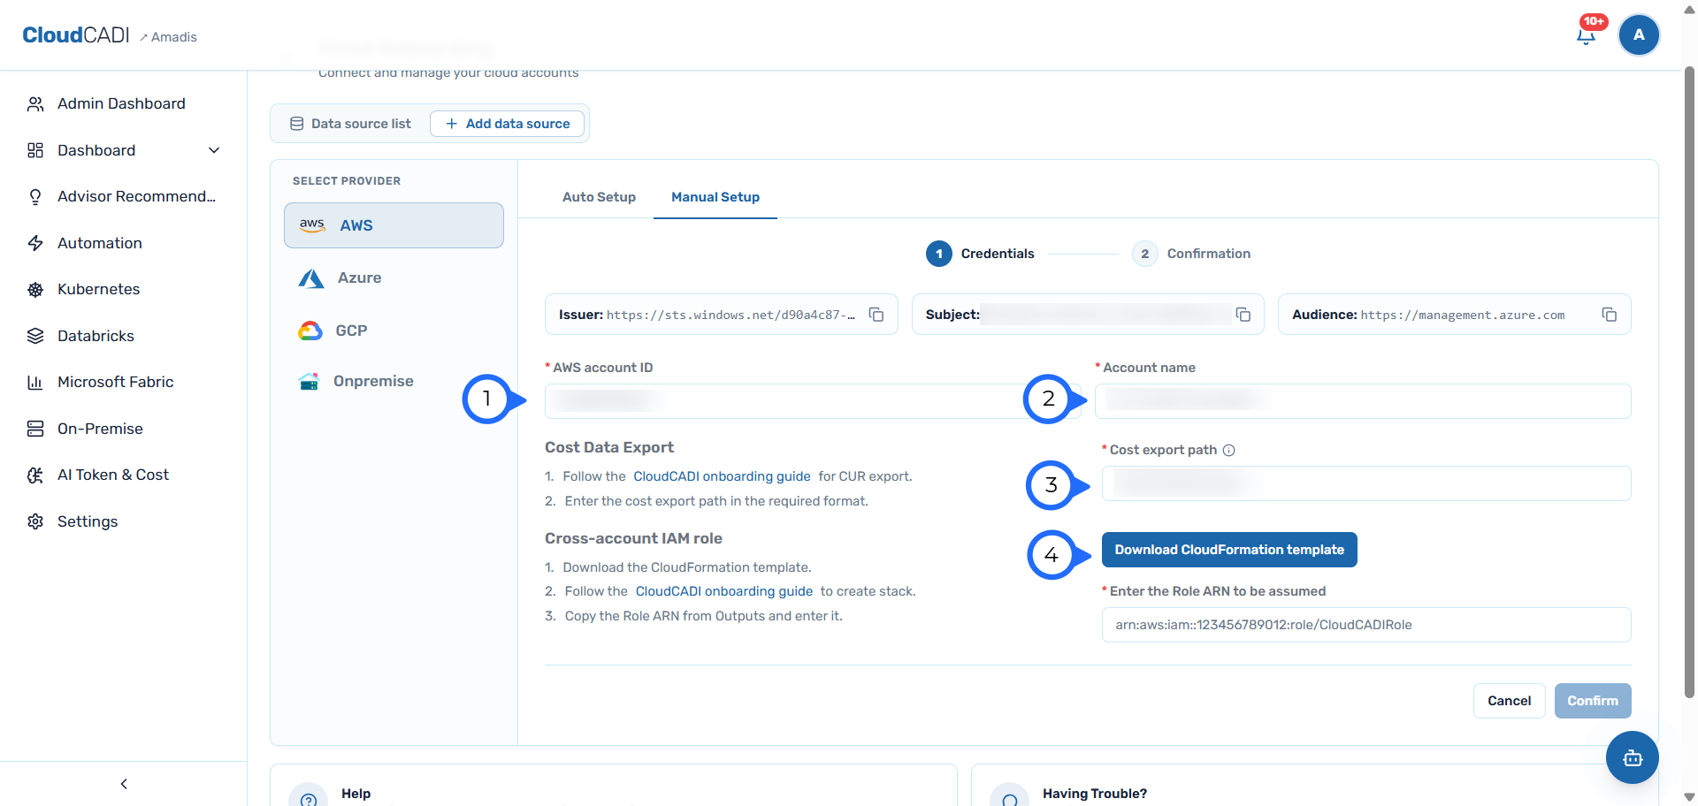
Task: Focus the AWS account ID field
Action: coord(813,401)
